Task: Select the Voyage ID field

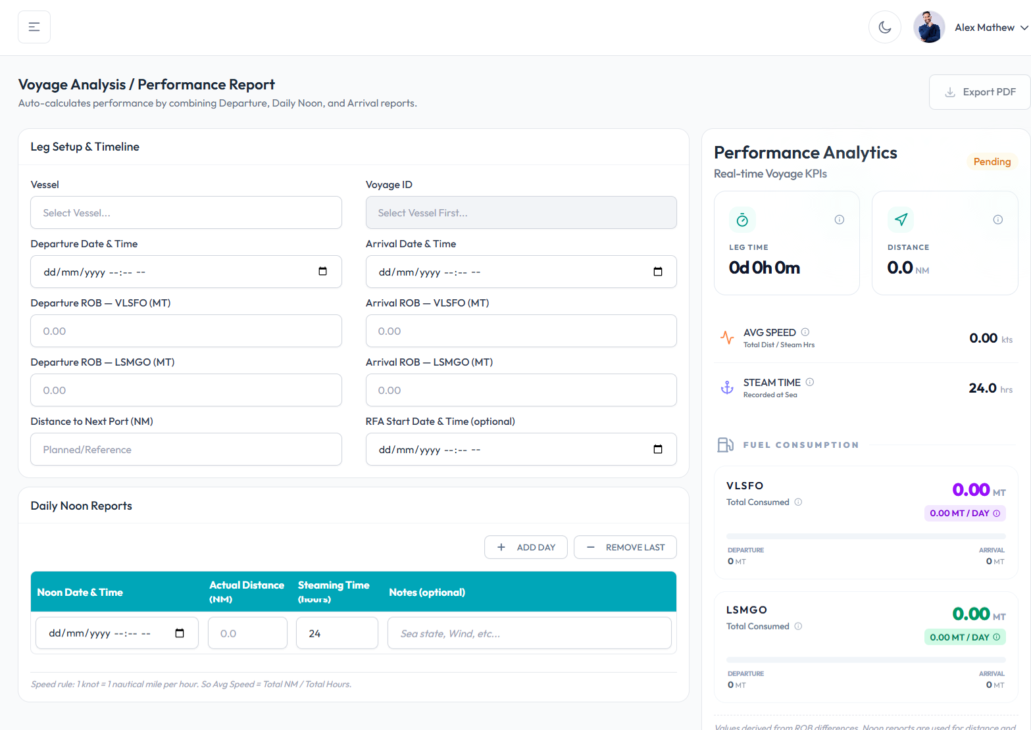Action: click(x=521, y=212)
